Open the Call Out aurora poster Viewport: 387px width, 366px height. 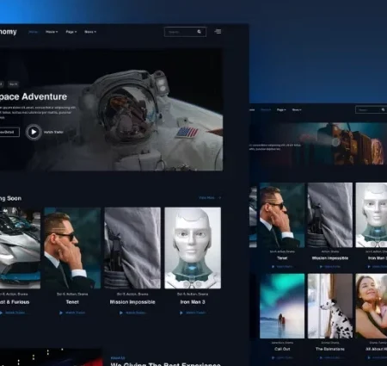[282, 306]
